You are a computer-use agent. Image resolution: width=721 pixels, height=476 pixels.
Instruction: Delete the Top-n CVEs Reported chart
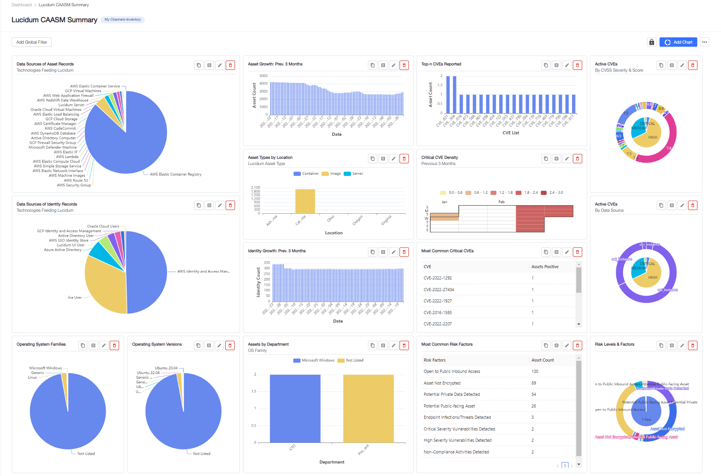(577, 65)
